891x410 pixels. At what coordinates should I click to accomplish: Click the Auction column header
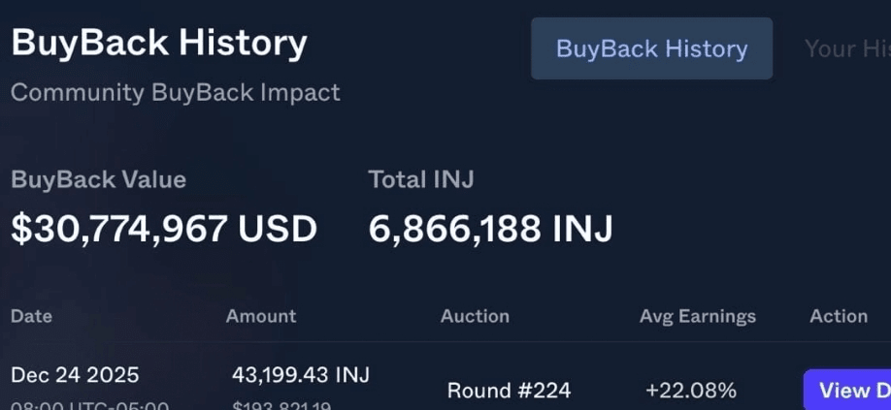(475, 316)
